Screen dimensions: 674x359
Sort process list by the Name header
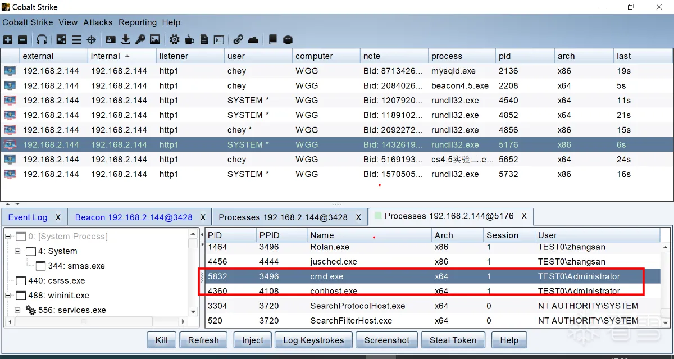coord(369,235)
